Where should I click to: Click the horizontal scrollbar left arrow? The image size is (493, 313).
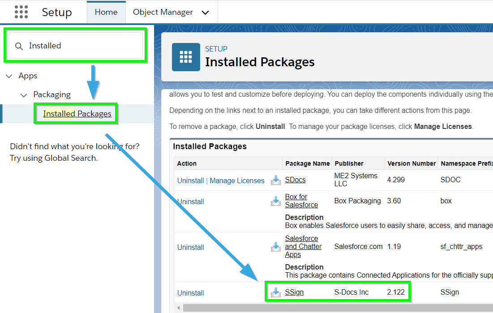179,308
